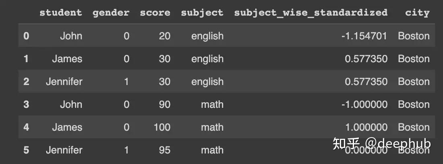Click the standardized value 1.000000
Image resolution: width=443 pixels, height=164 pixels.
coord(366,128)
